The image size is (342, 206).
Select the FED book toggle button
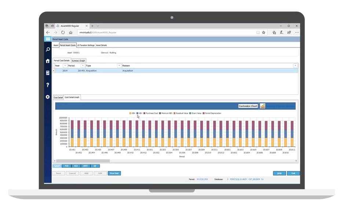66,166
